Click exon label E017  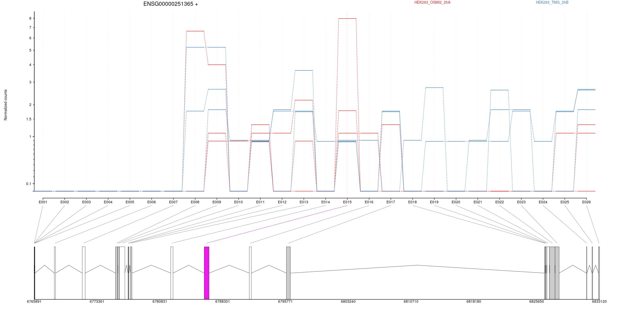[x=391, y=202]
